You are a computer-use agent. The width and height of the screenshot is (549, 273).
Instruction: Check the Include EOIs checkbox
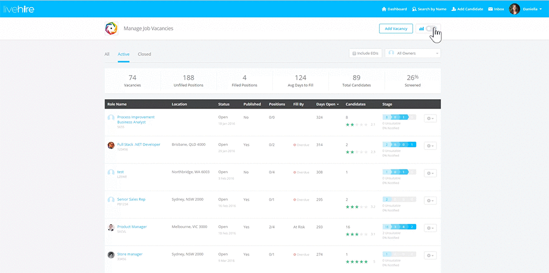click(x=355, y=53)
